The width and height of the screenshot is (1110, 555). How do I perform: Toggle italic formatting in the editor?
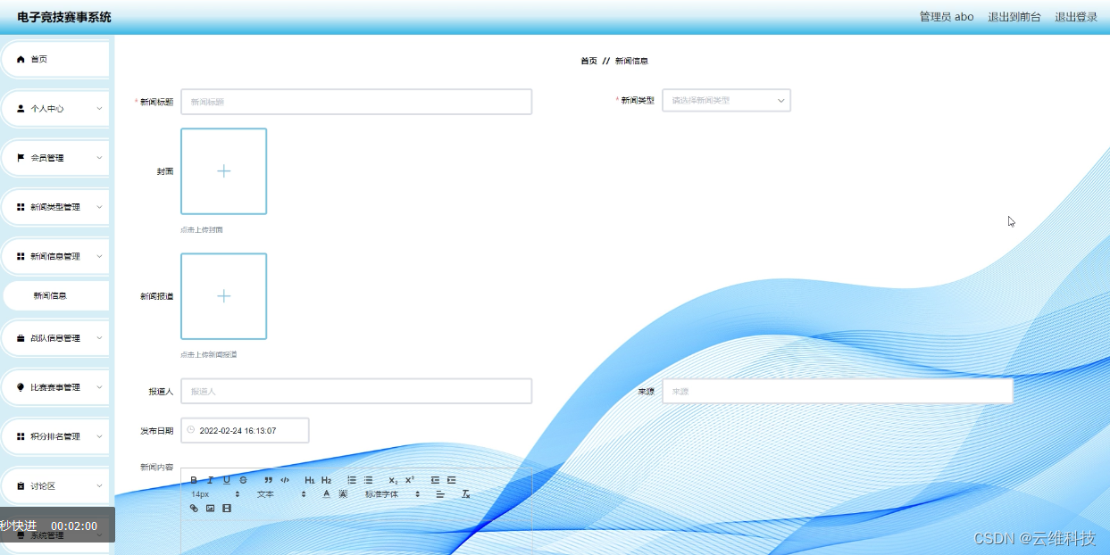pos(210,480)
